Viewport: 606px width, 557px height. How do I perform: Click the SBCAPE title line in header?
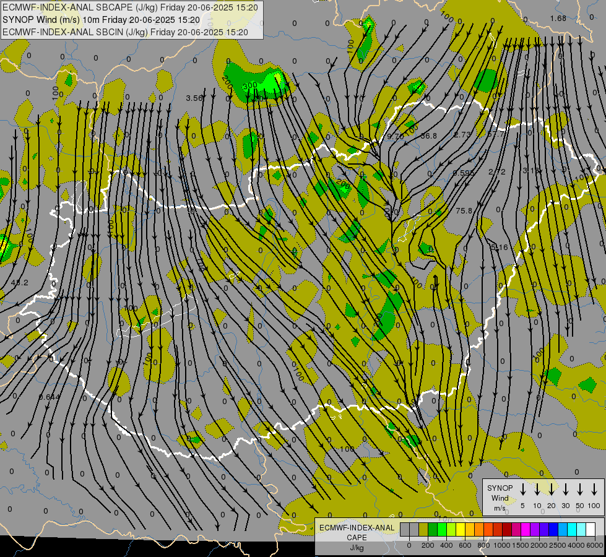pos(130,7)
